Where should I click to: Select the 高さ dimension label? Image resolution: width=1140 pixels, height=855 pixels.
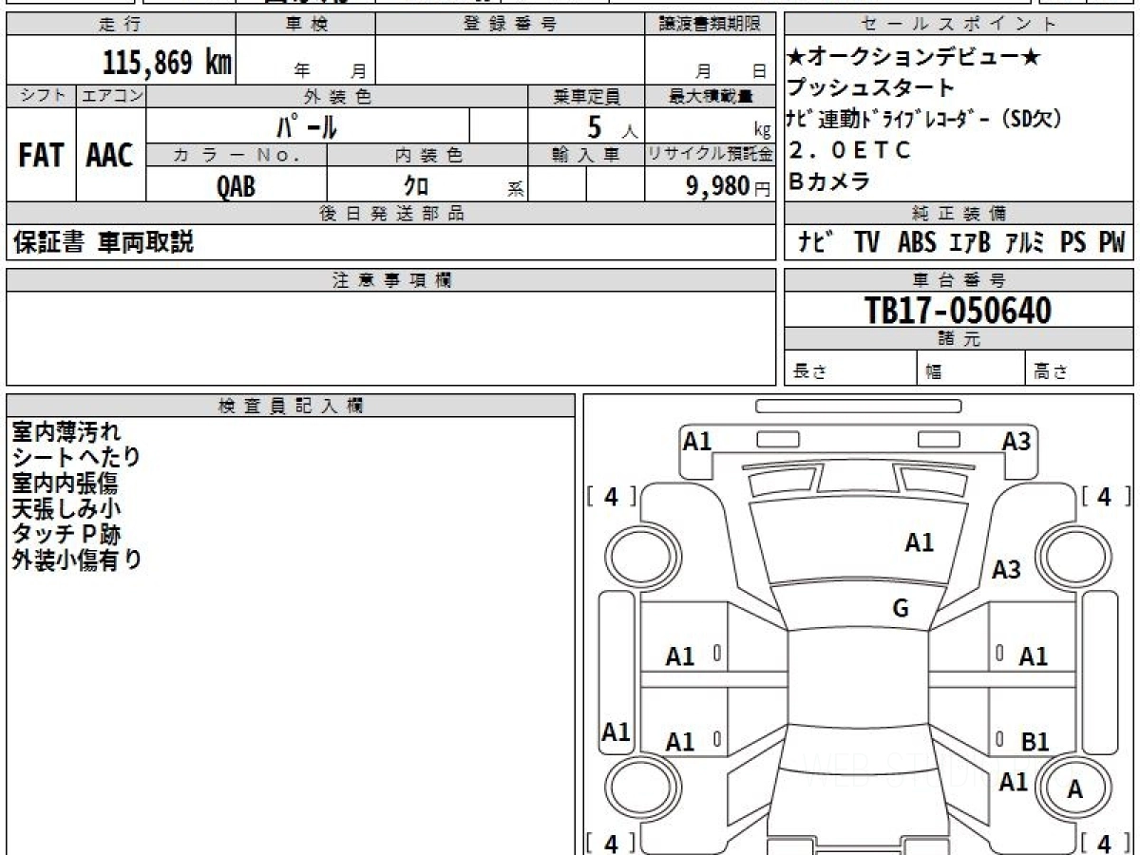coord(1051,372)
